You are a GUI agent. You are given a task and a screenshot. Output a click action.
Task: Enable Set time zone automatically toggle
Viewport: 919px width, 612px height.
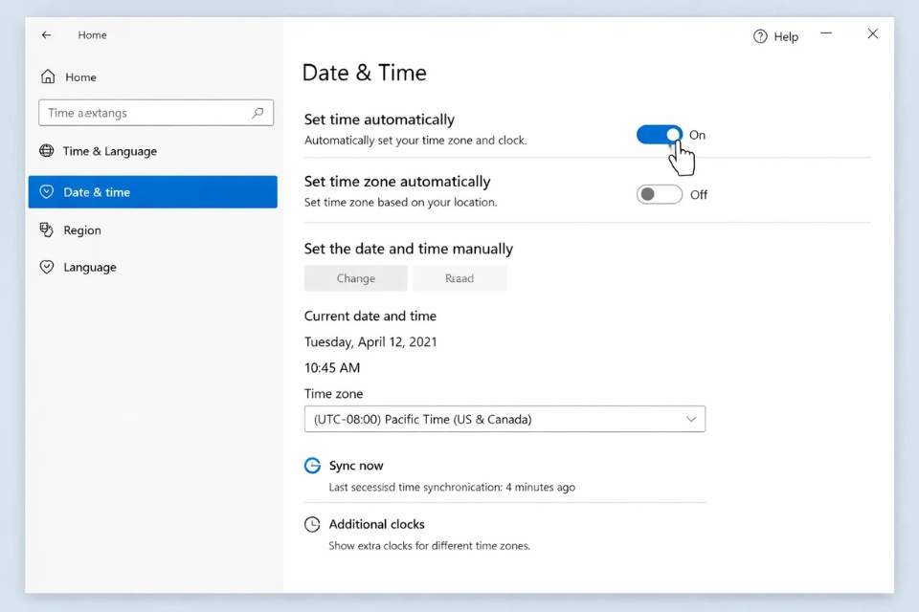[x=660, y=194]
